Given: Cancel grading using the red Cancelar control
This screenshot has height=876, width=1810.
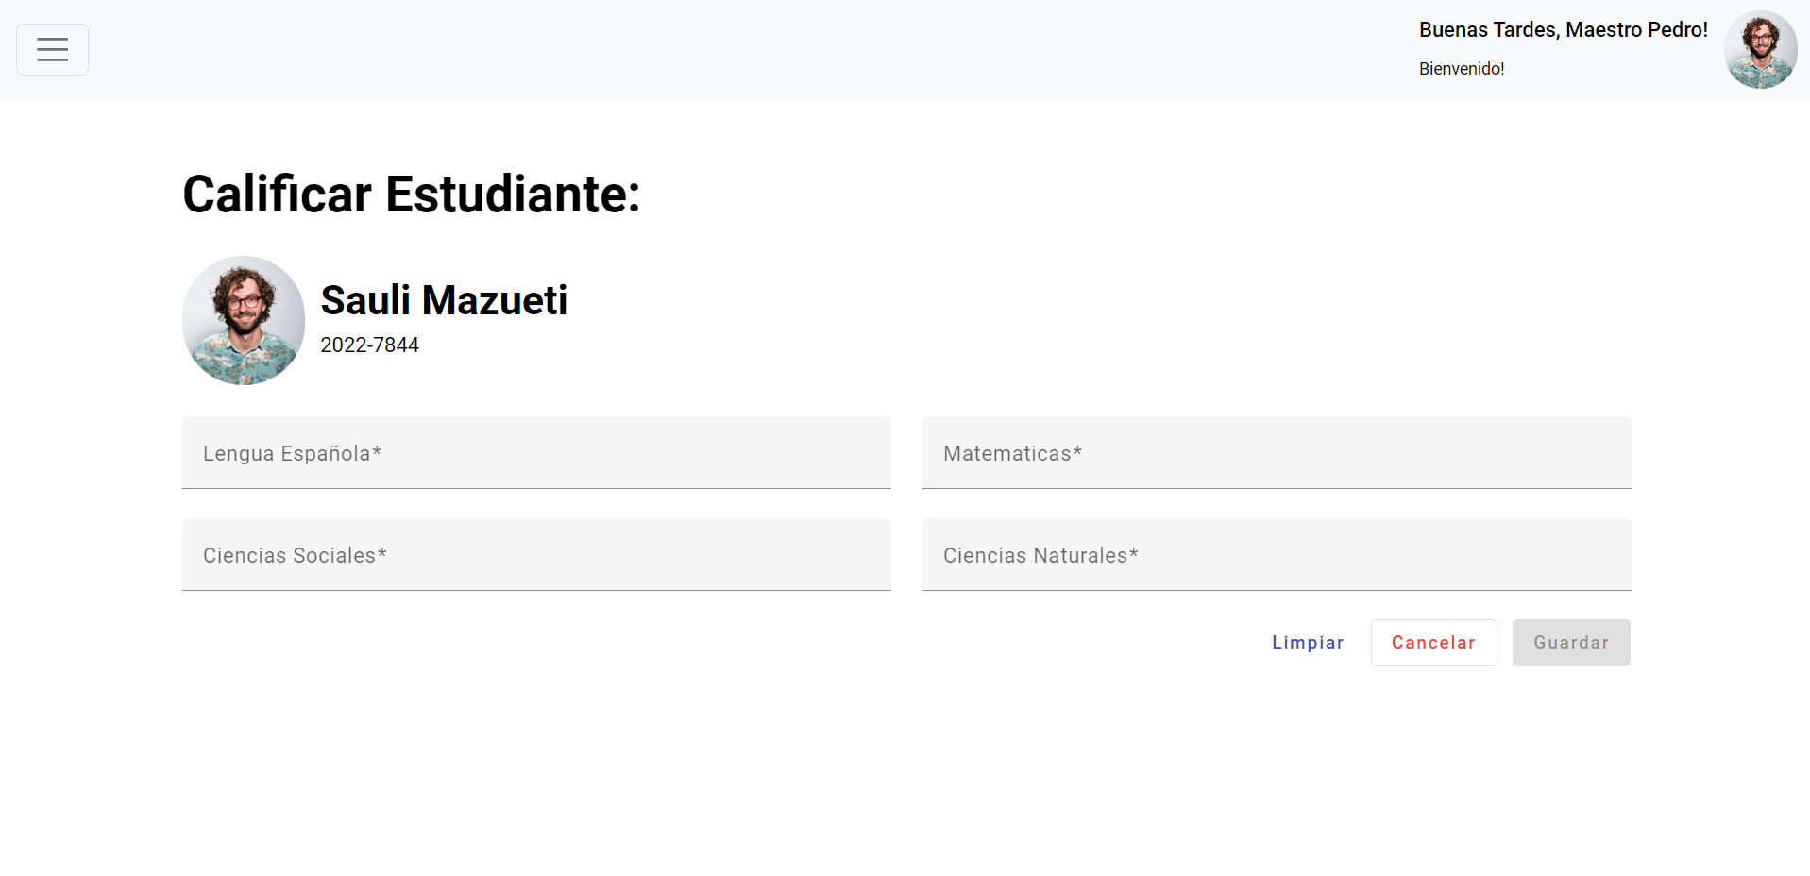Looking at the screenshot, I should pyautogui.click(x=1433, y=642).
